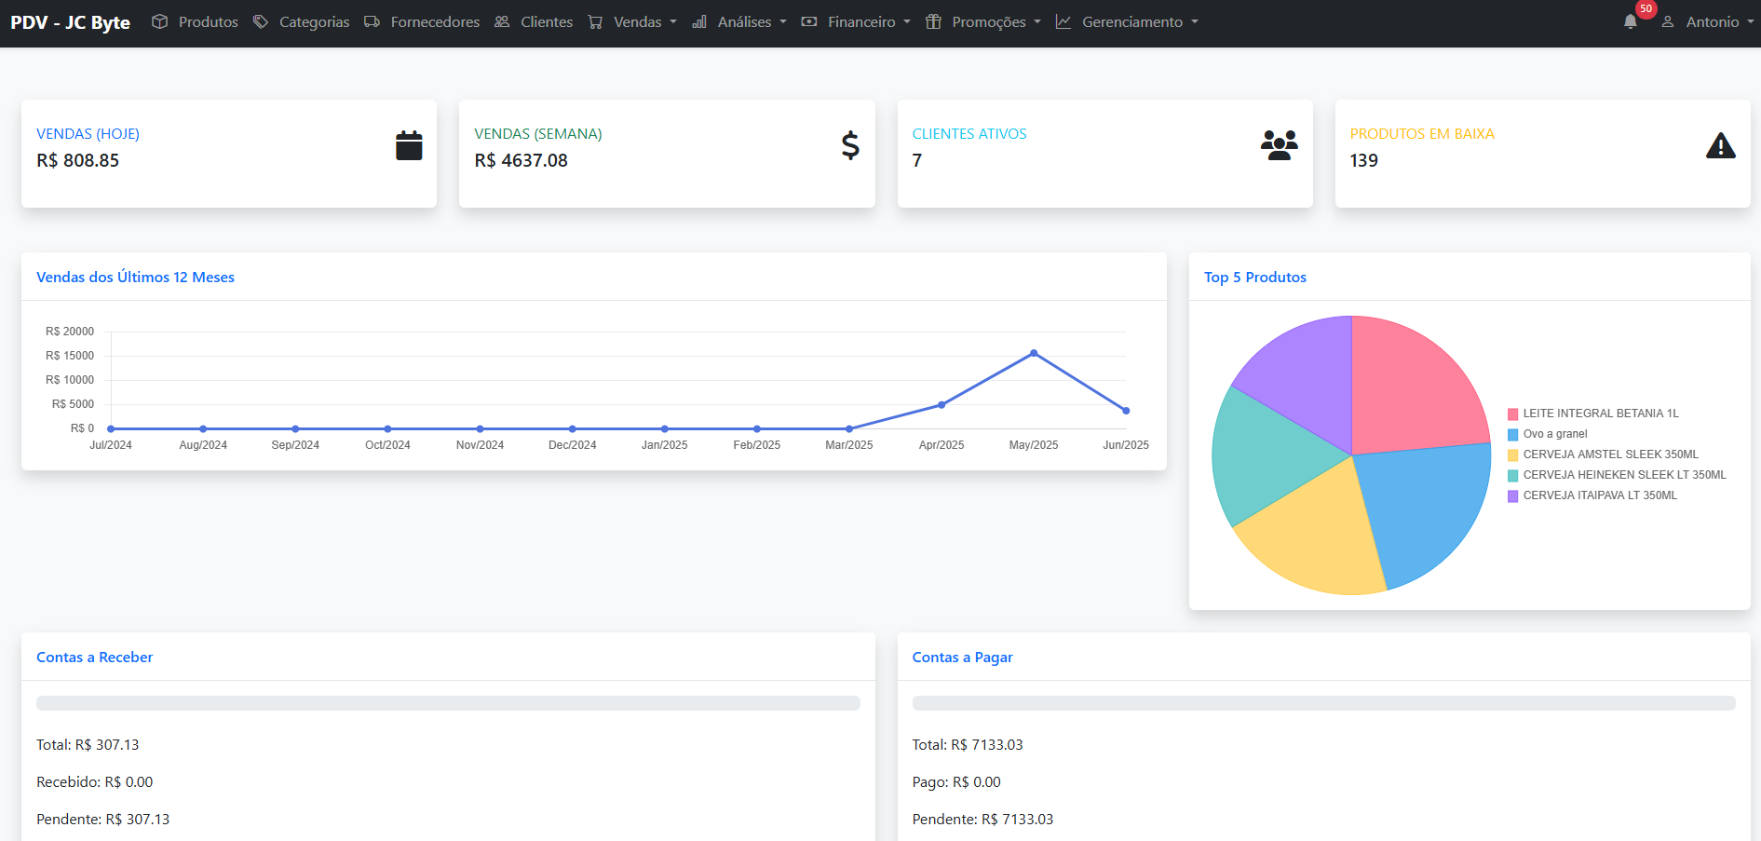Click the tag icon beside Categorias
The width and height of the screenshot is (1761, 841).
click(x=261, y=21)
